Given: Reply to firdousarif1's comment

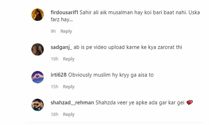Looking at the screenshot, I should point(66,31).
